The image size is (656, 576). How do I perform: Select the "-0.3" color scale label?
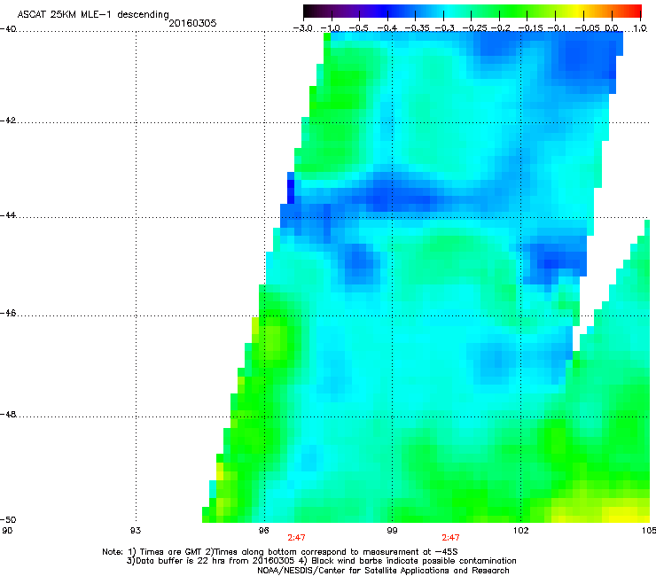tap(445, 28)
